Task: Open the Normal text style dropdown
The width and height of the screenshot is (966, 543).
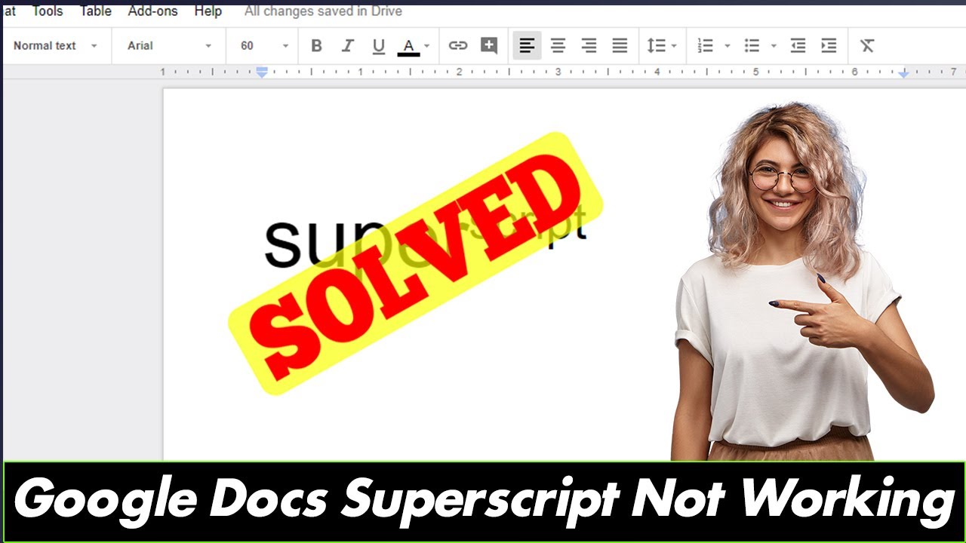Action: [55, 46]
